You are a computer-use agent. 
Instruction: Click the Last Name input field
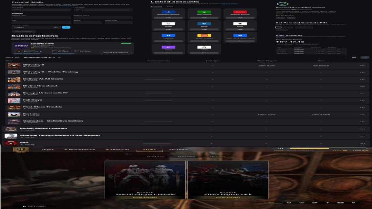tap(103, 10)
